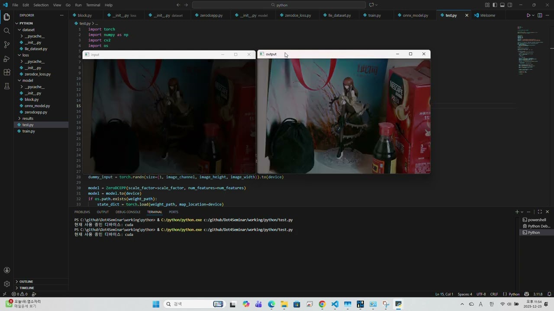Open the Manage gear icon
The height and width of the screenshot is (311, 554).
tap(6, 284)
